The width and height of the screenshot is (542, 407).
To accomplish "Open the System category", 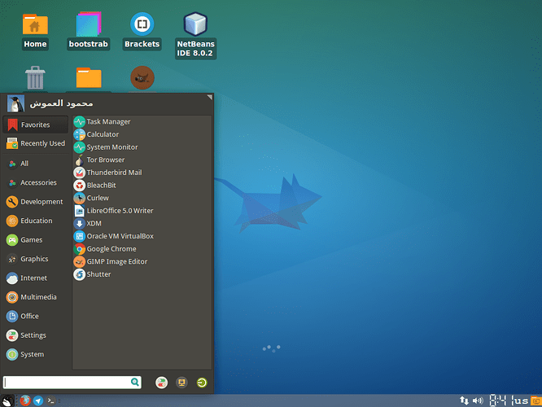I will coord(35,354).
